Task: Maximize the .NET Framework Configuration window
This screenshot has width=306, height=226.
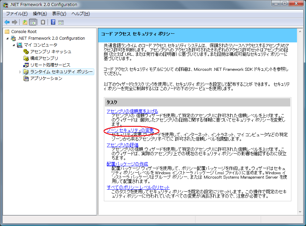Action: [285, 4]
